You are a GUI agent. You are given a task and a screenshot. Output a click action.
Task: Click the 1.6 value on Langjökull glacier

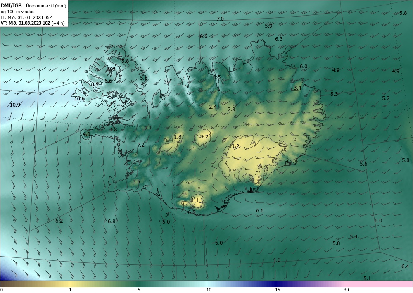point(178,137)
